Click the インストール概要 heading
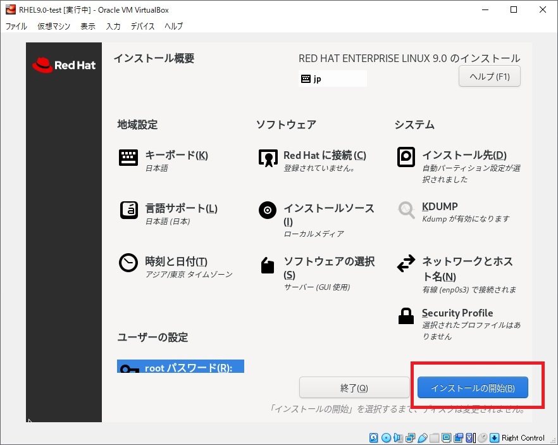 [x=154, y=58]
